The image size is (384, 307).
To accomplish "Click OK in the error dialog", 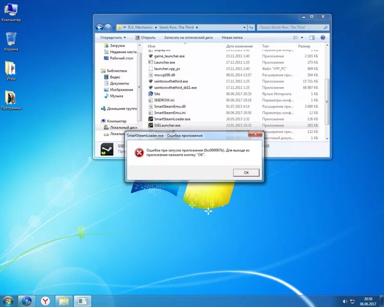I will click(x=246, y=173).
